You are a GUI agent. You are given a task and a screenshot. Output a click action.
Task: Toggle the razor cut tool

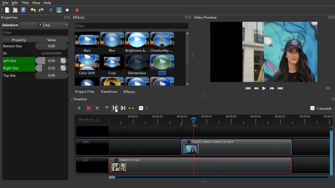click(x=97, y=108)
